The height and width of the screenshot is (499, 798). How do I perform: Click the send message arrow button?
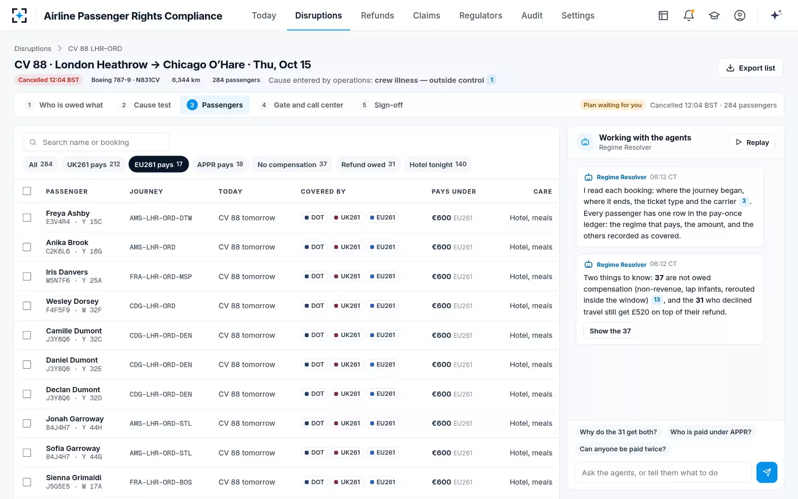[x=767, y=472]
